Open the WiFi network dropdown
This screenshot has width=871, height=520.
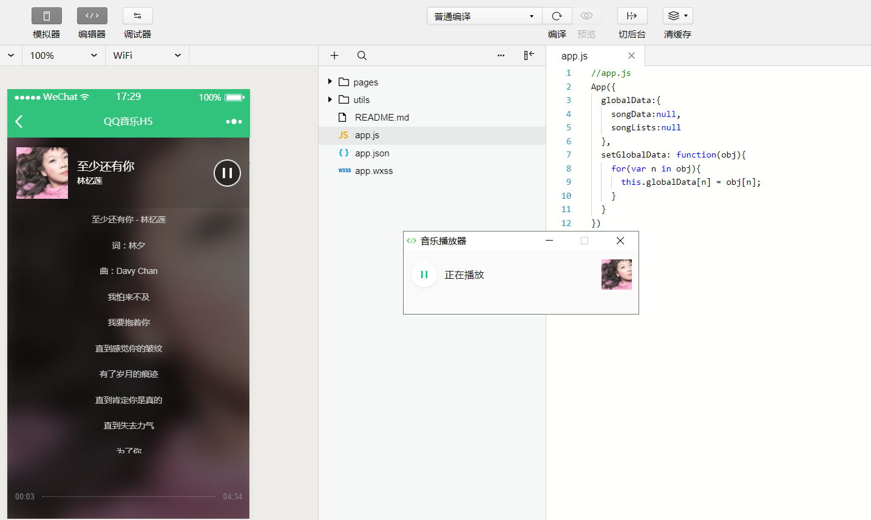(147, 55)
